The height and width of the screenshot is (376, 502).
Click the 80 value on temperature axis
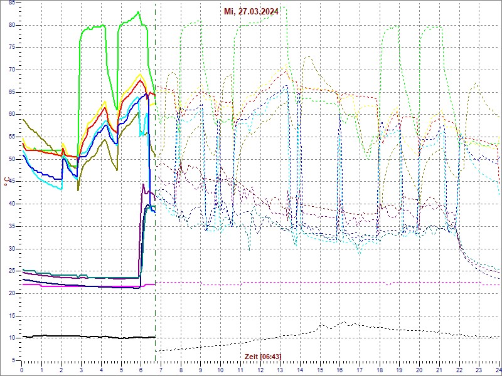(11, 25)
